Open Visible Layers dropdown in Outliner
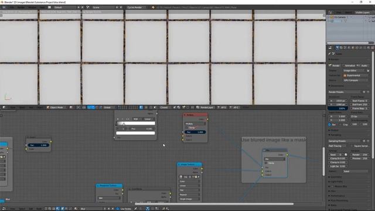The width and height of the screenshot is (375, 211). coord(364,12)
